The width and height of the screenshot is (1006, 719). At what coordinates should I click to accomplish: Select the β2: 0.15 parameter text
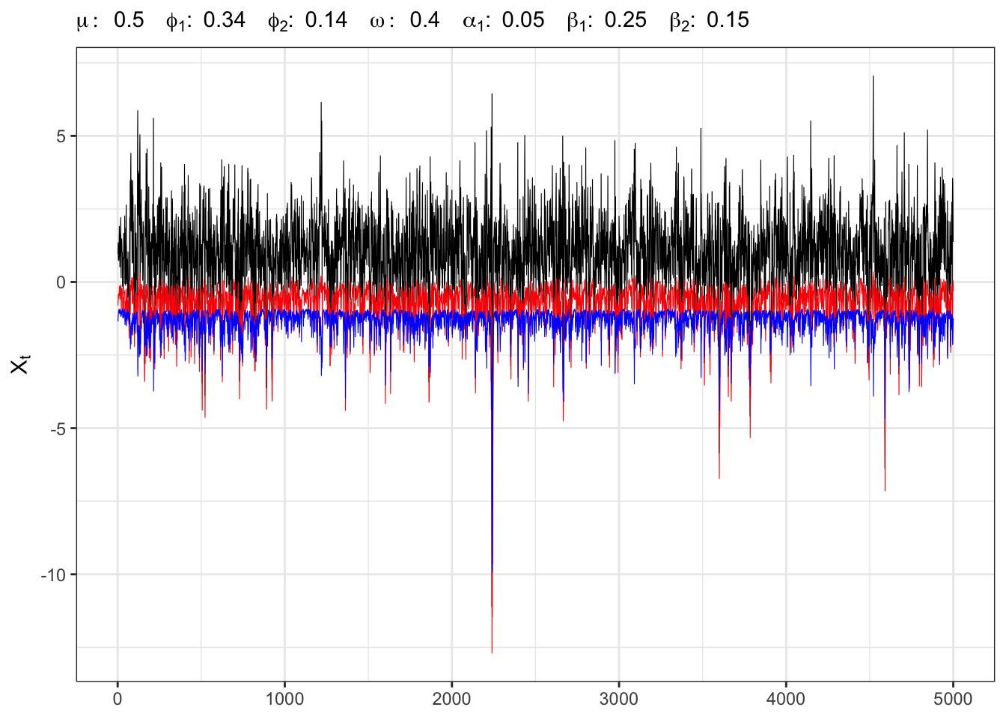point(709,20)
